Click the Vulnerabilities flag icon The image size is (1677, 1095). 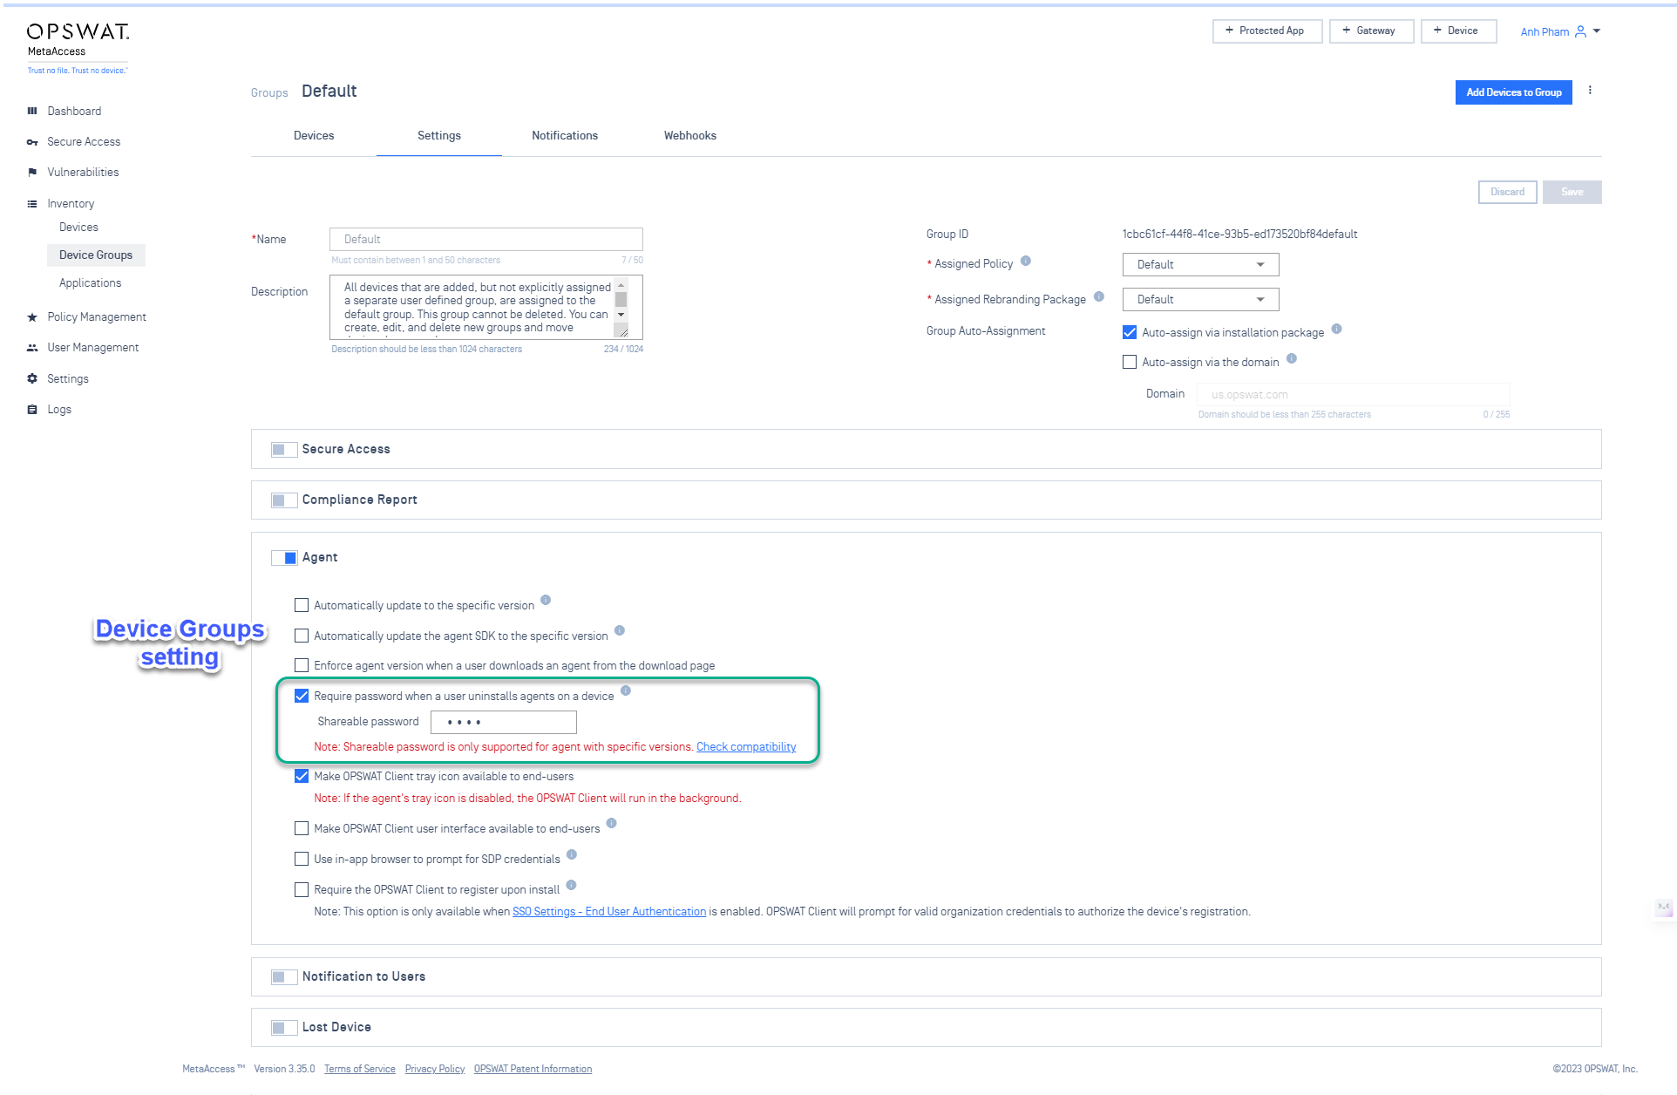click(32, 173)
